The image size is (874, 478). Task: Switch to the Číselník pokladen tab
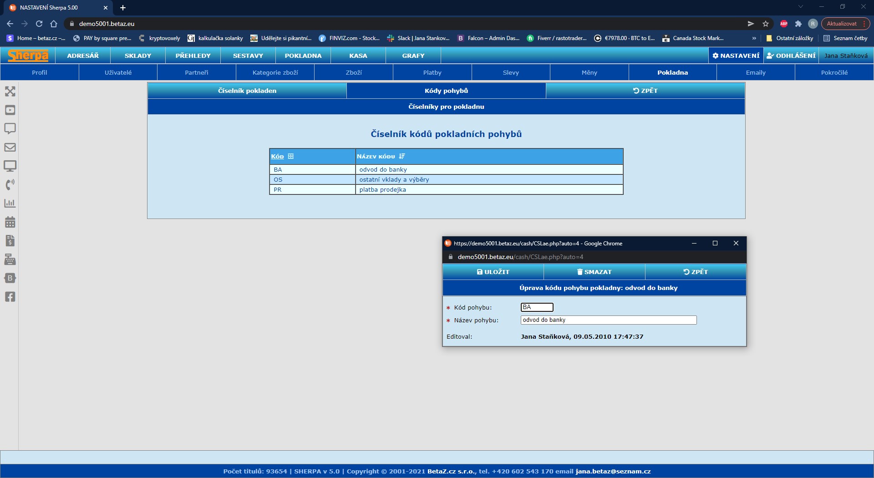pos(247,91)
